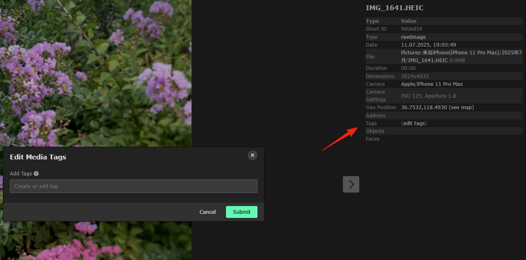The width and height of the screenshot is (526, 260).
Task: Open the edit tags link
Action: point(414,123)
